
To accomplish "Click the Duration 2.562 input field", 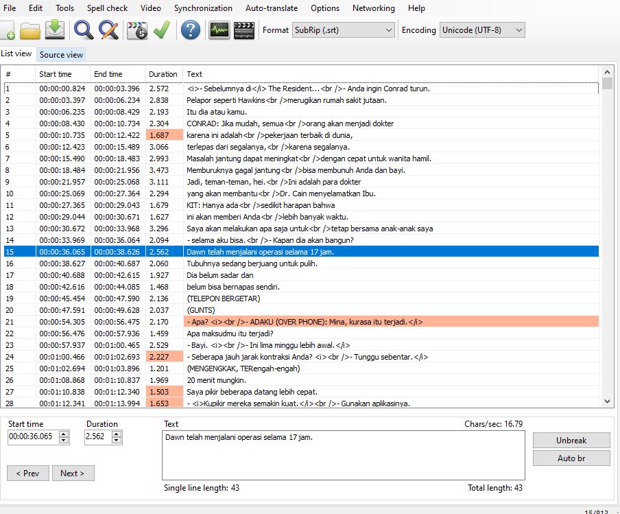I will coord(98,437).
